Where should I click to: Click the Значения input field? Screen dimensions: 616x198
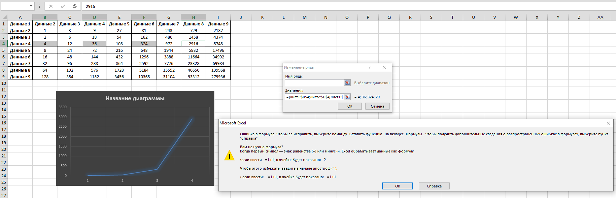tap(314, 97)
